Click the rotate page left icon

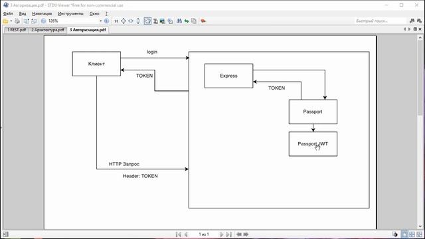point(27,21)
